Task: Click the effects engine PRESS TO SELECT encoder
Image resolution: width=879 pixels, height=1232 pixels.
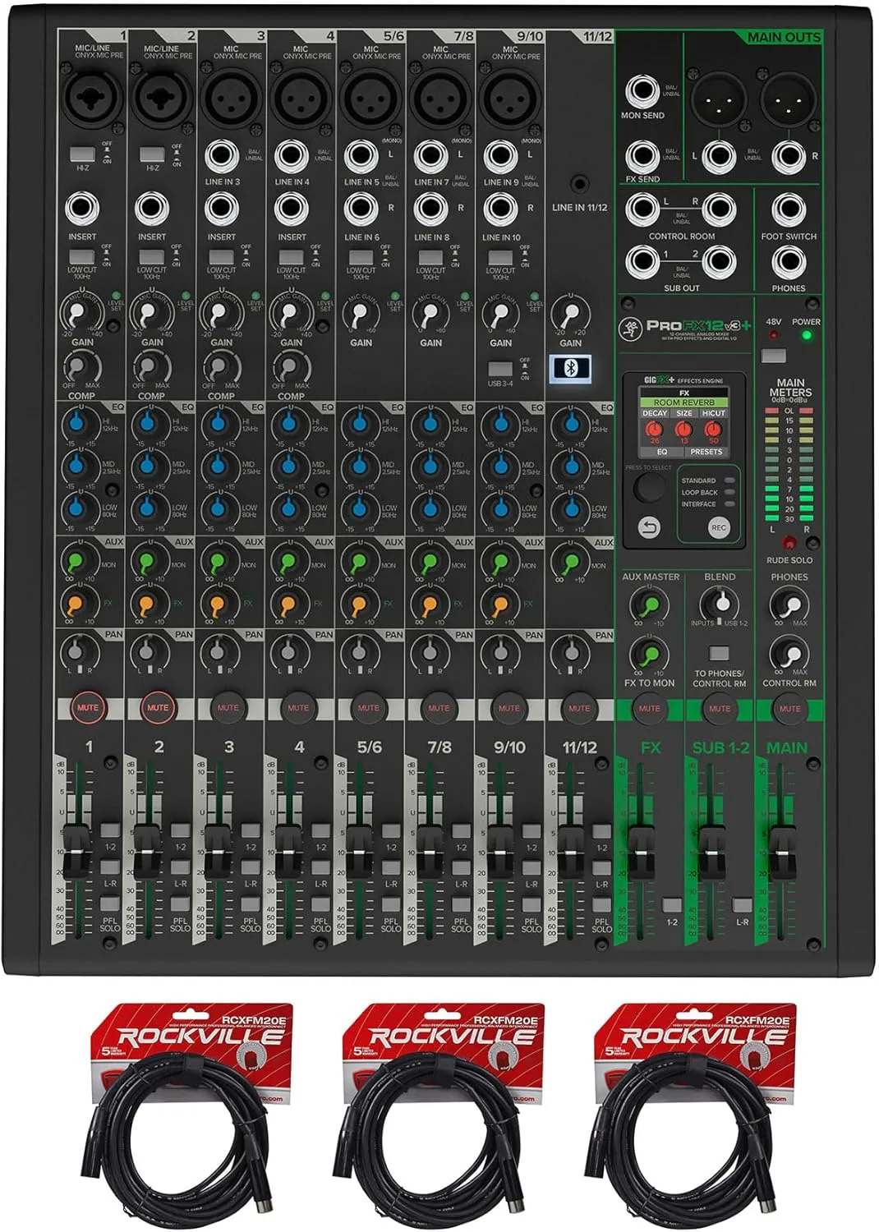Action: pyautogui.click(x=649, y=488)
